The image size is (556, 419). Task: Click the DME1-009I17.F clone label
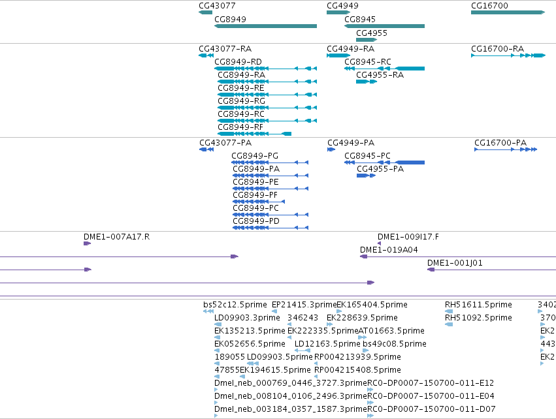[408, 237]
